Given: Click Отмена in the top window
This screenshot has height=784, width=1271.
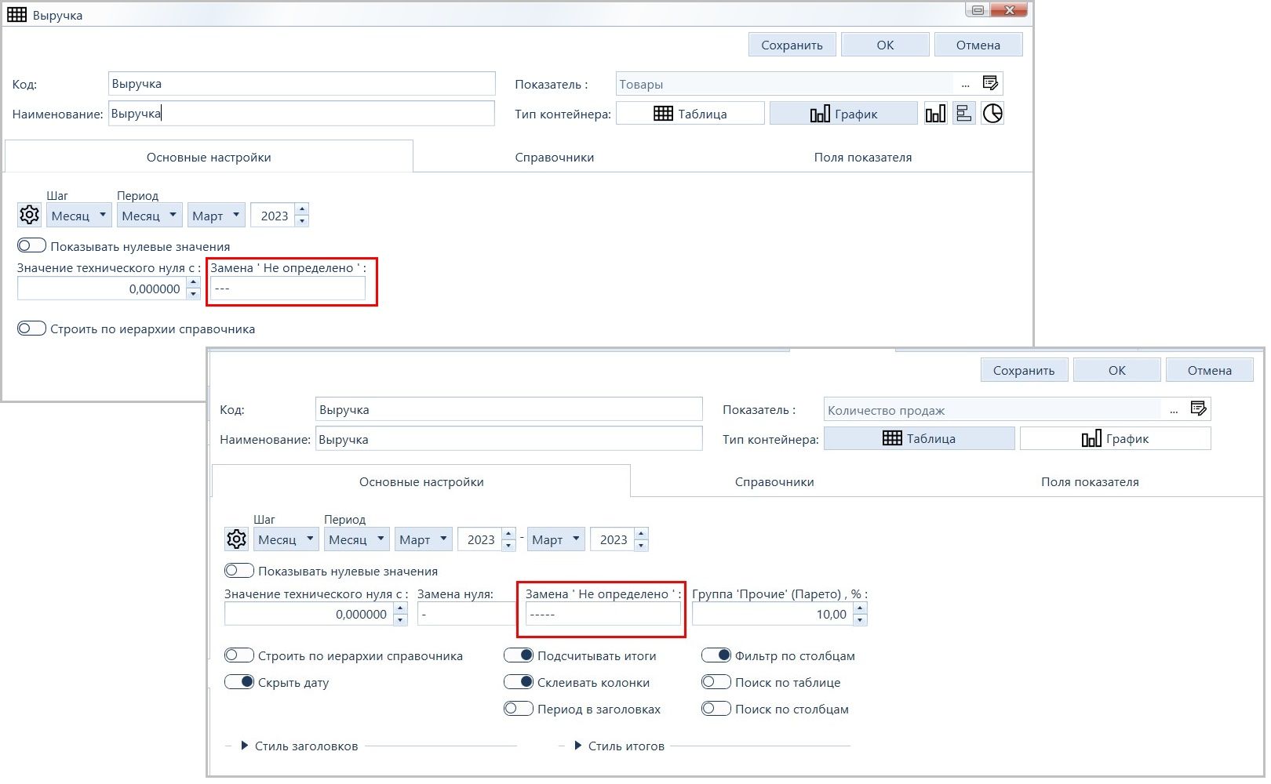Looking at the screenshot, I should tap(978, 45).
